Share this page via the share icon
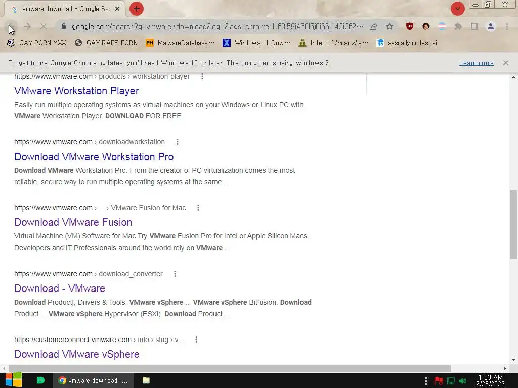Image resolution: width=518 pixels, height=388 pixels. (x=373, y=26)
